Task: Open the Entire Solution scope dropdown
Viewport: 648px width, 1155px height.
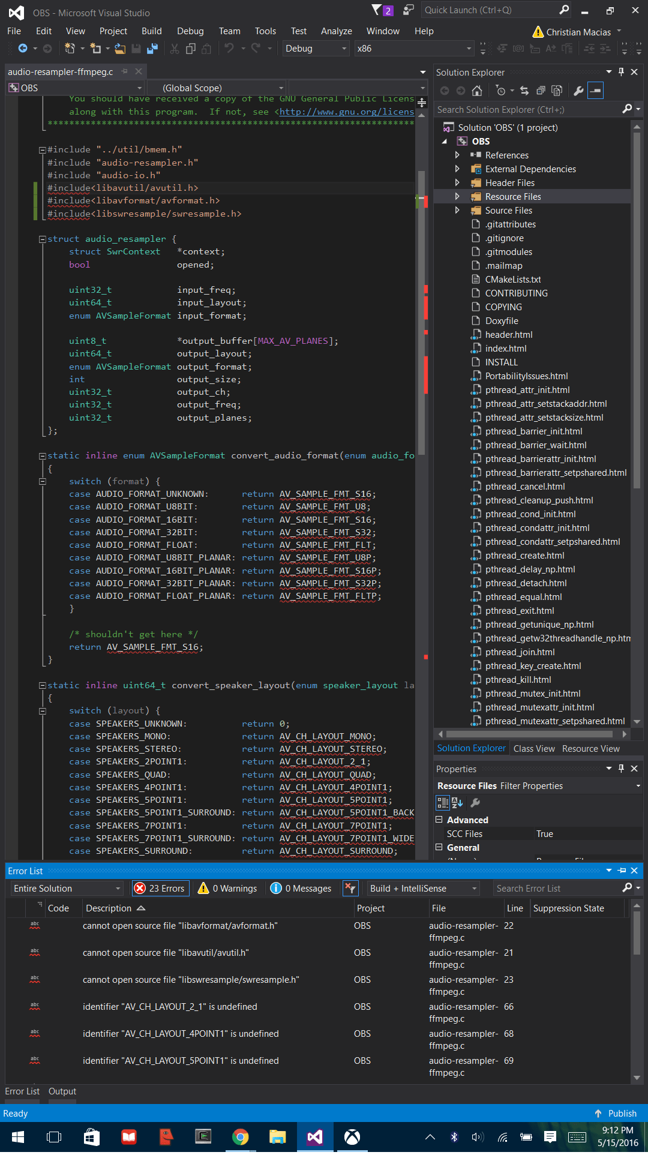Action: pyautogui.click(x=67, y=888)
